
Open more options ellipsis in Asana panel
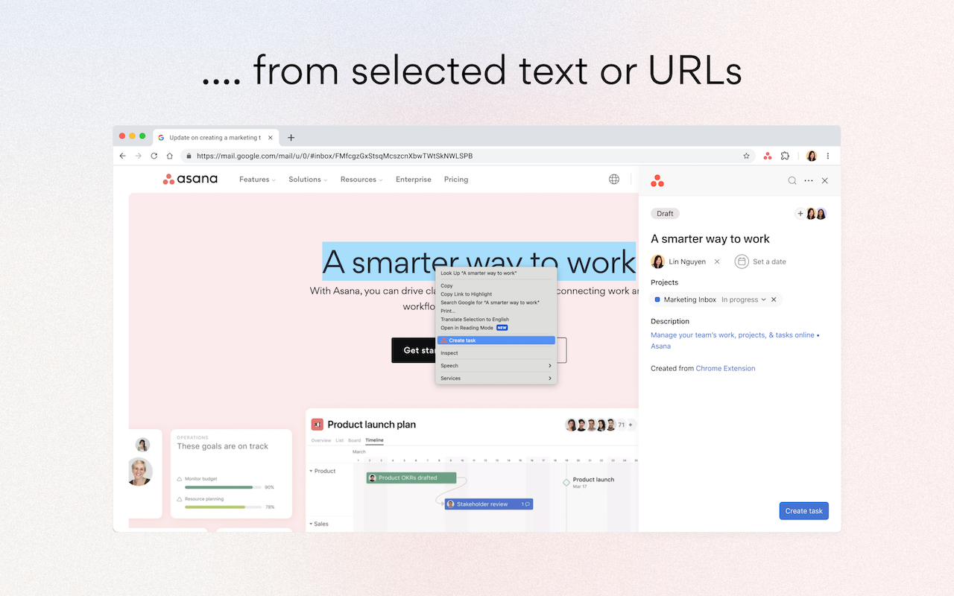(809, 180)
